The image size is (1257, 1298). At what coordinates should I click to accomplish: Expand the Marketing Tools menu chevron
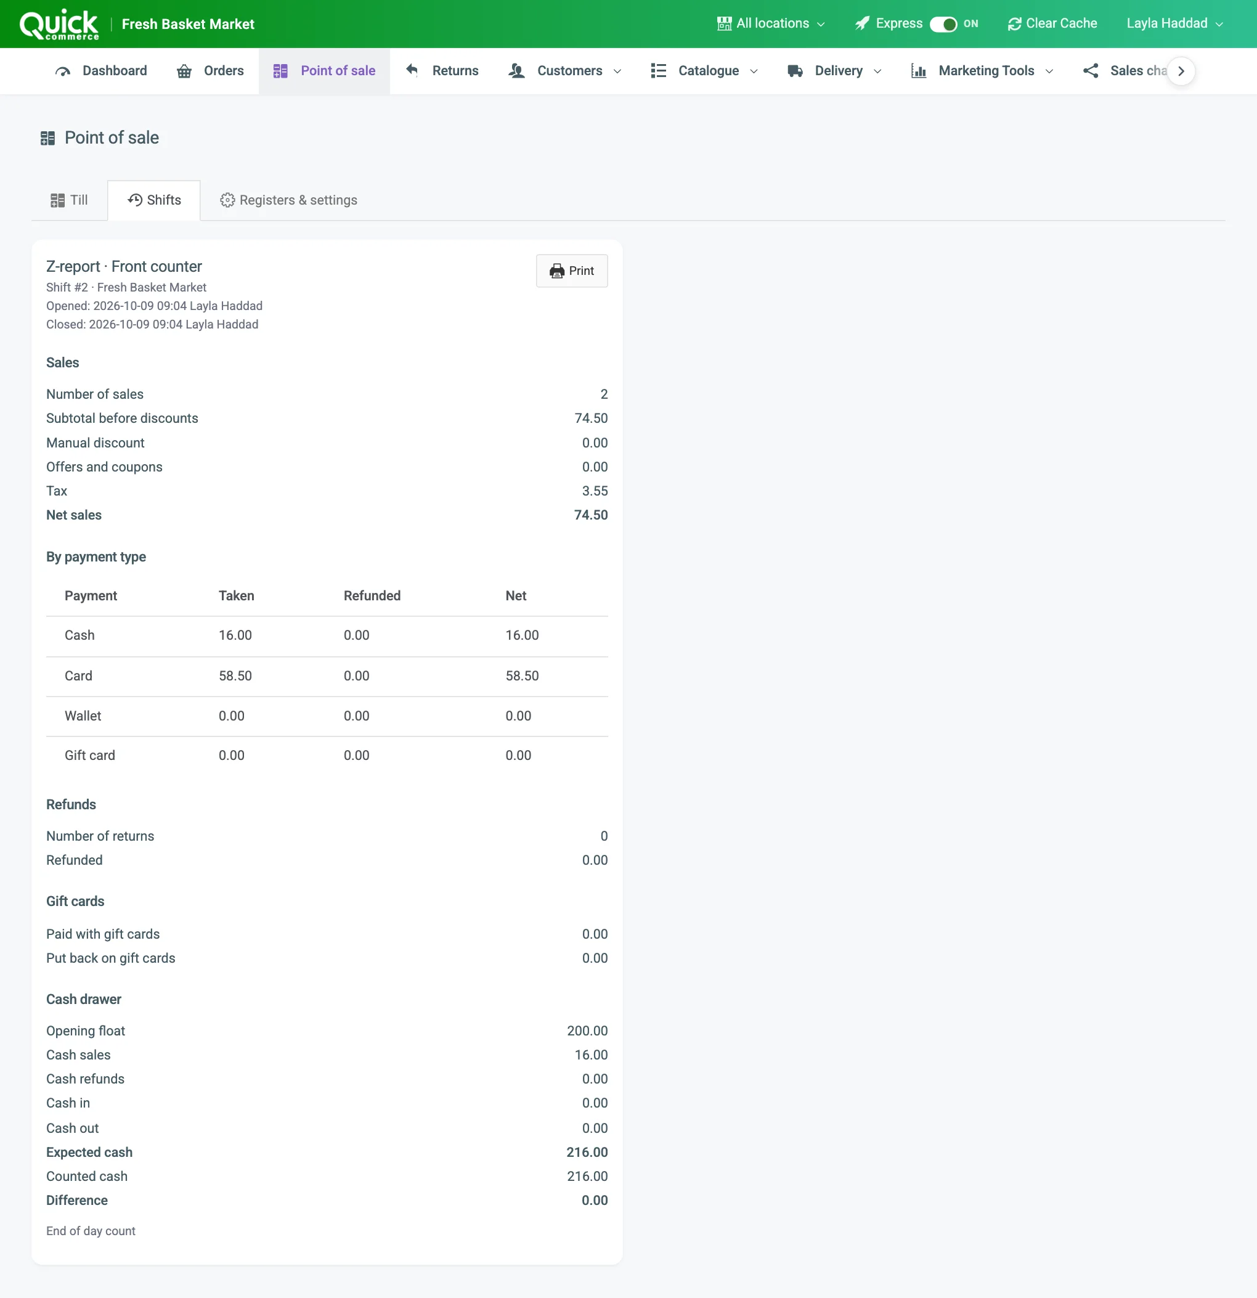pyautogui.click(x=1049, y=71)
